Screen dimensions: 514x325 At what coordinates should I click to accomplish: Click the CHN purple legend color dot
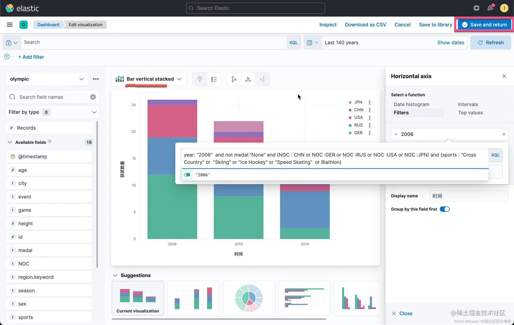tap(350, 110)
